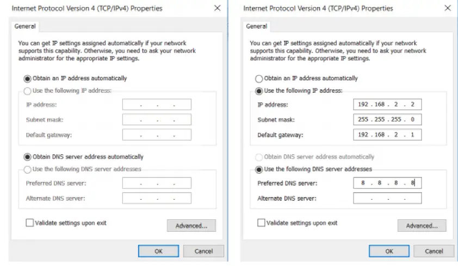Confirm with OK in right dialog

click(389, 251)
